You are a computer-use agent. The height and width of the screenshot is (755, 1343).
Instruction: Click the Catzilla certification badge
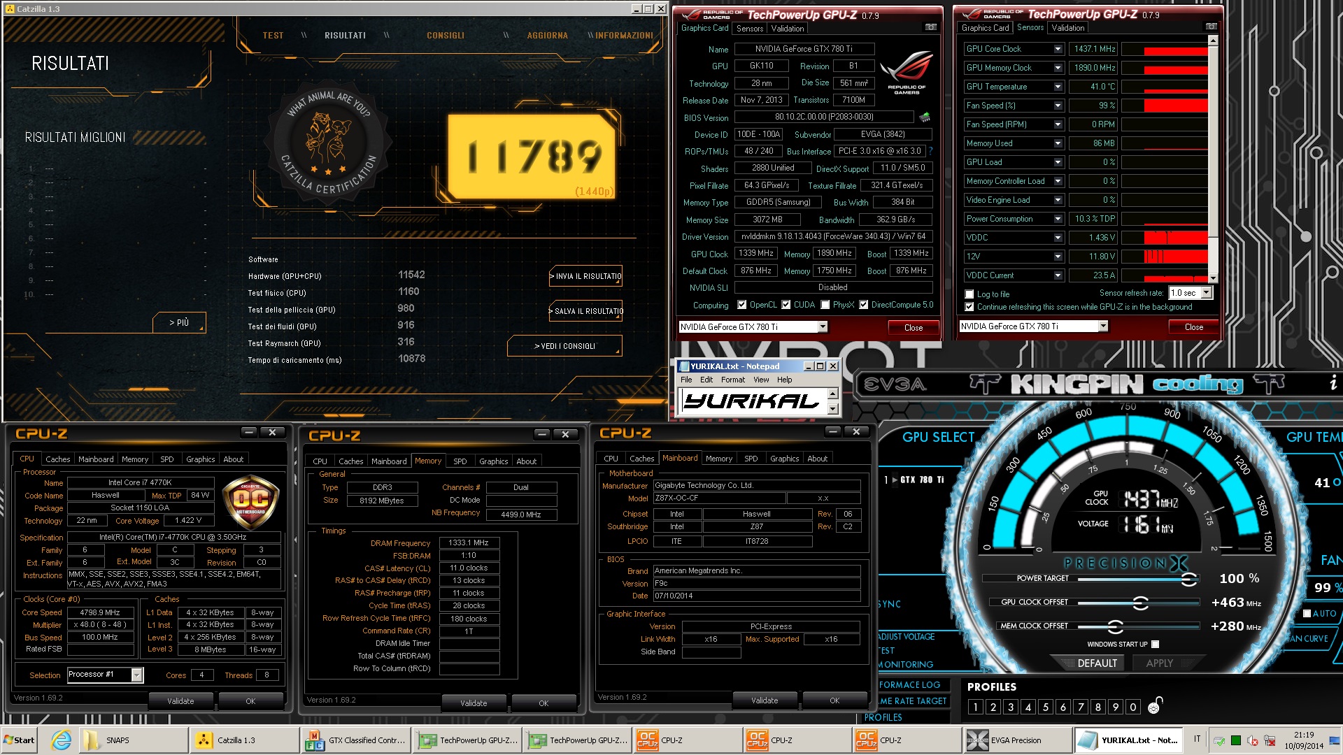tap(329, 144)
